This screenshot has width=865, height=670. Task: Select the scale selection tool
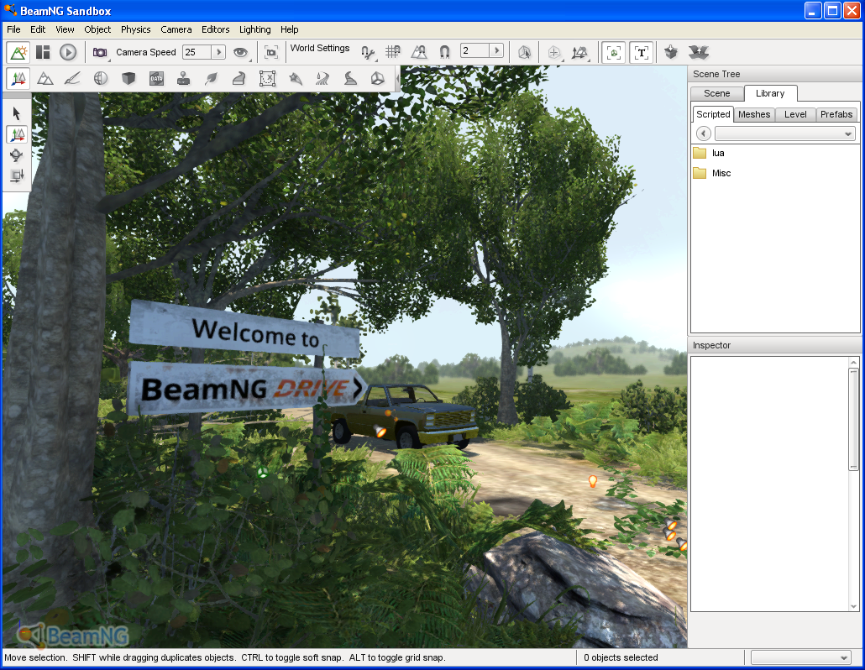point(17,176)
